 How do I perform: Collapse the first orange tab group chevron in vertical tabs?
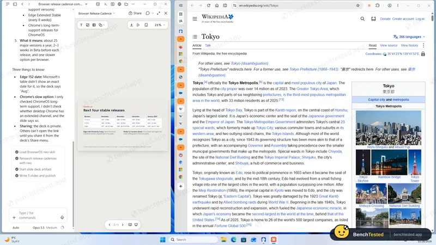click(x=181, y=39)
